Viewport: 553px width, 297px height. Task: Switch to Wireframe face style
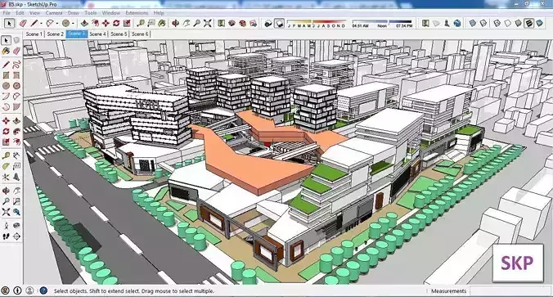coord(497,23)
